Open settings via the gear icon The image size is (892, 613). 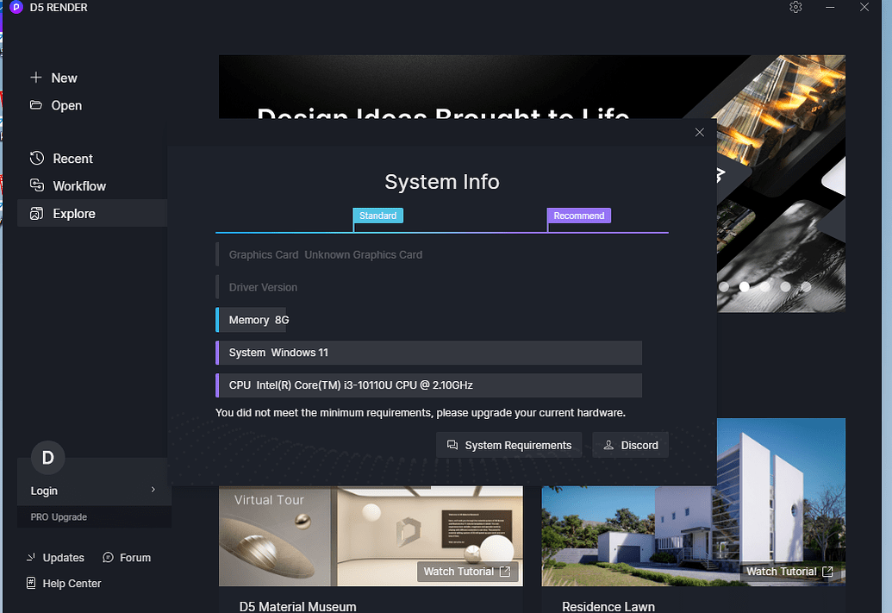[x=795, y=8]
